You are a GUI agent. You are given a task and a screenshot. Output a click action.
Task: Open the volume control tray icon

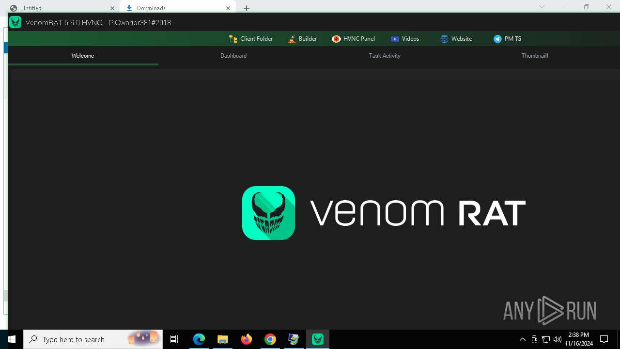coord(558,339)
